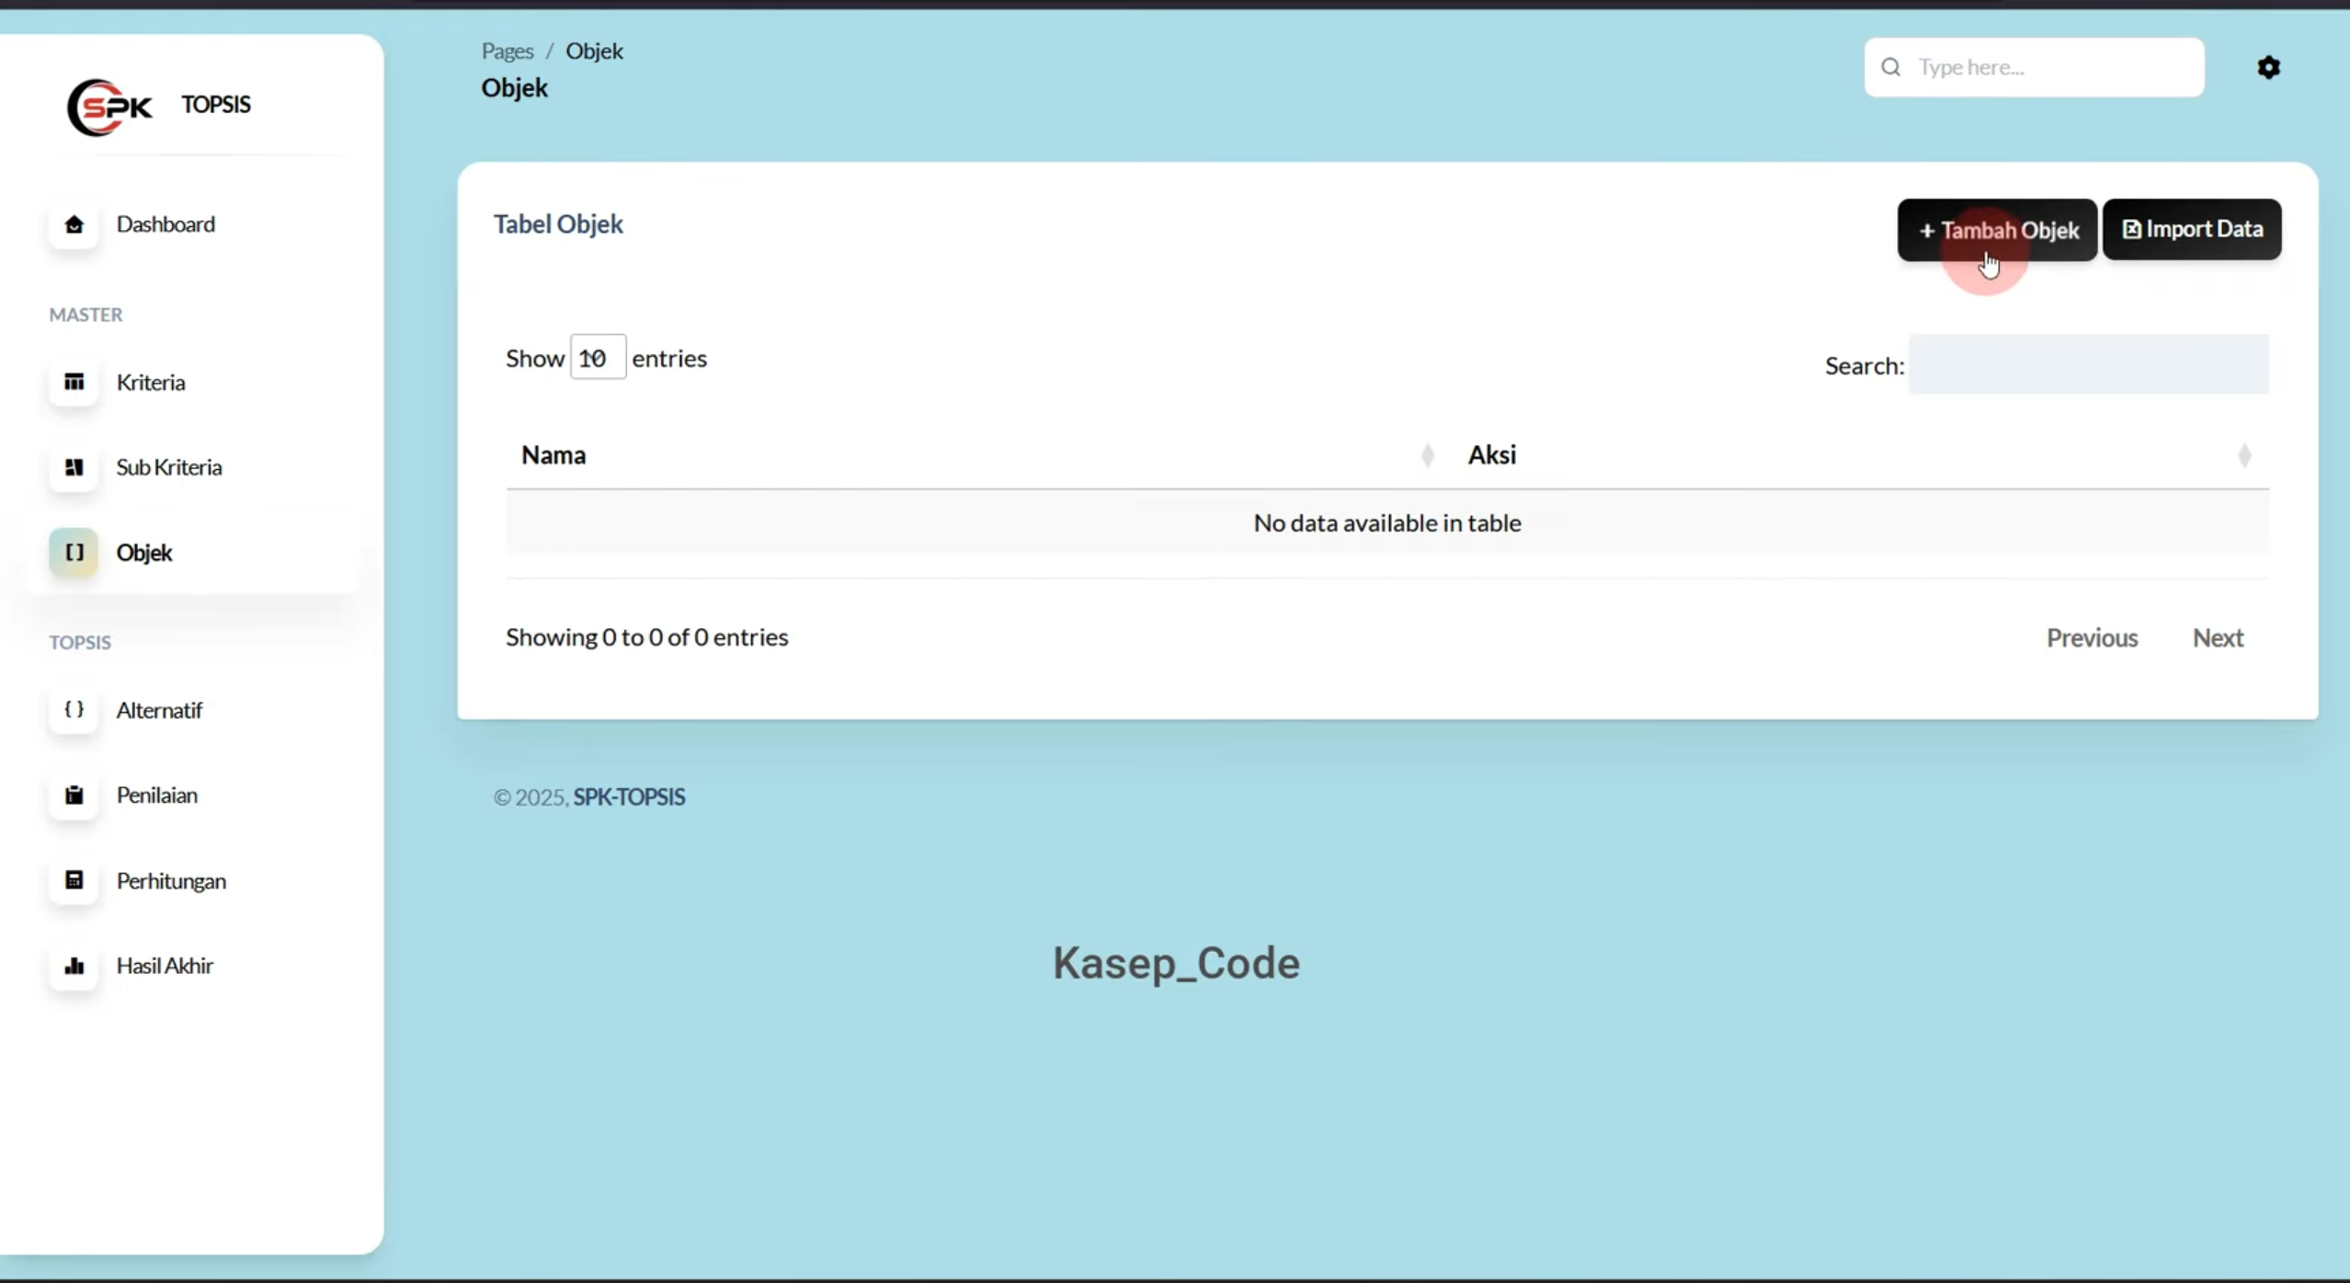Image resolution: width=2350 pixels, height=1283 pixels.
Task: Click the Hasil Akhir chart icon
Action: click(74, 966)
